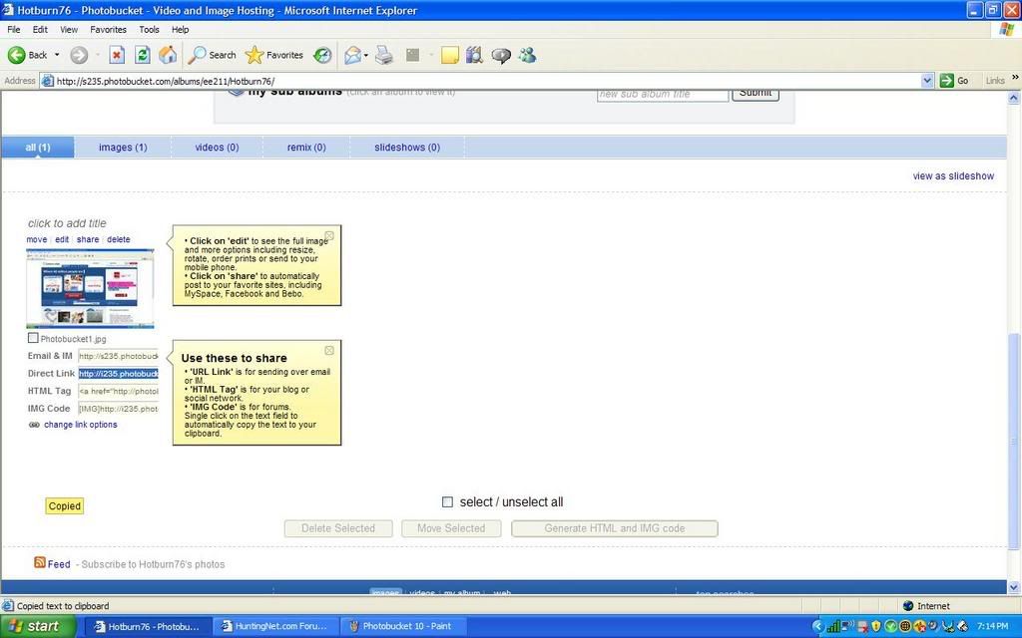Click 'click to add title' placeholder text

[x=67, y=223]
